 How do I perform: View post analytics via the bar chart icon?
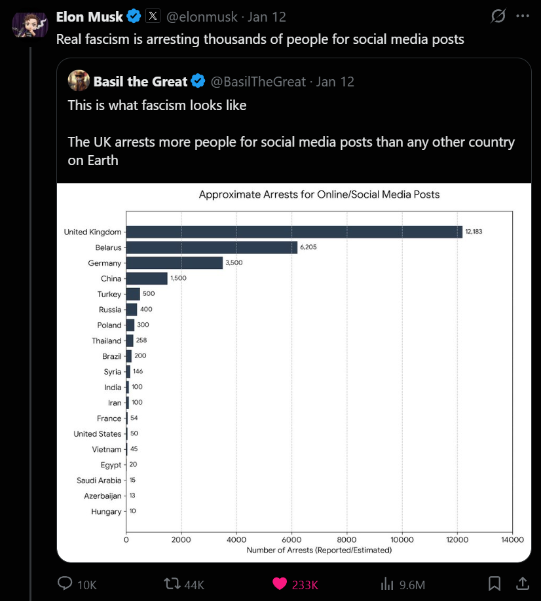coord(387,583)
